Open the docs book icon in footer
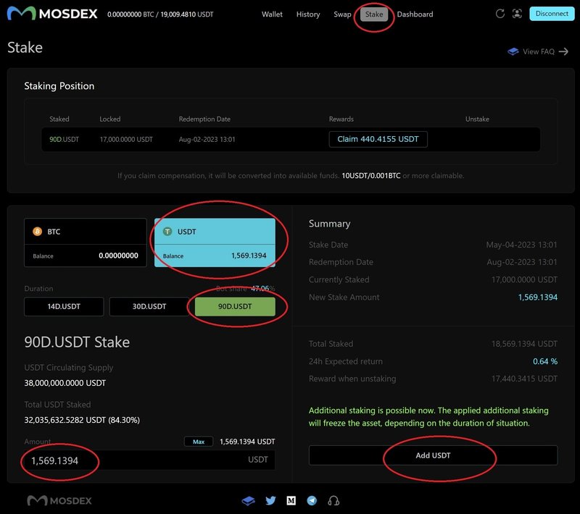This screenshot has width=580, height=514. coord(248,501)
